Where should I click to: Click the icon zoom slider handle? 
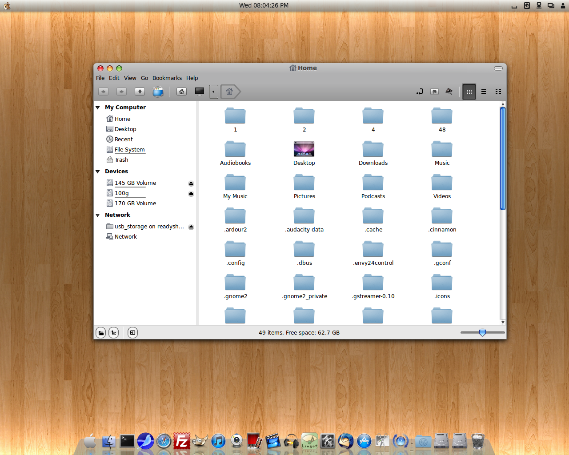tap(482, 332)
